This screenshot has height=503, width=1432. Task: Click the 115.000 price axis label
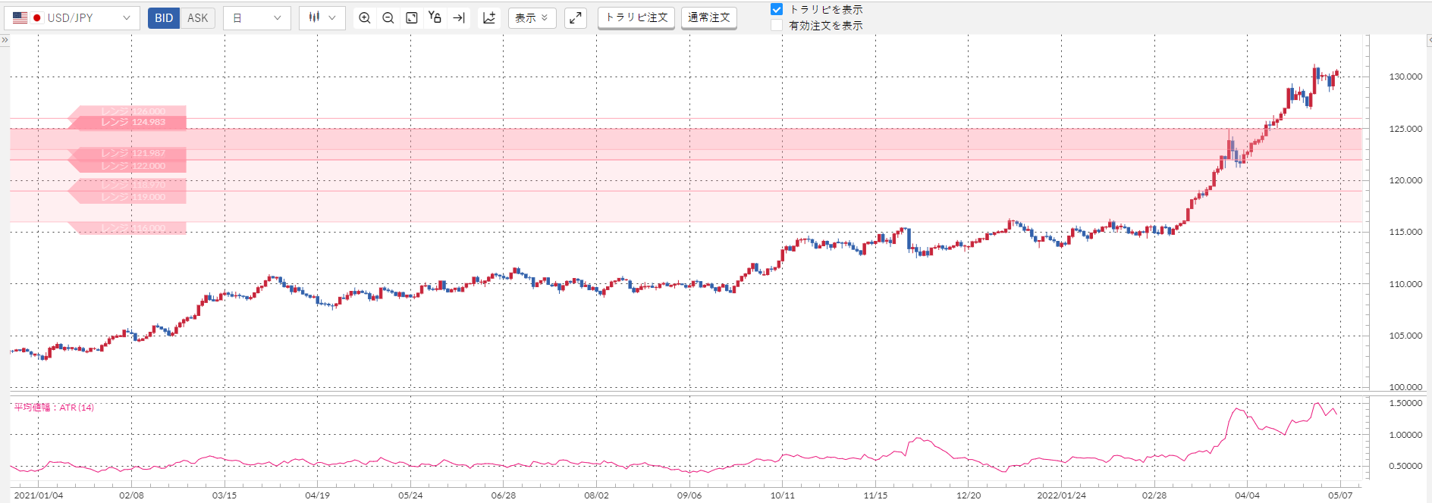tap(1405, 232)
